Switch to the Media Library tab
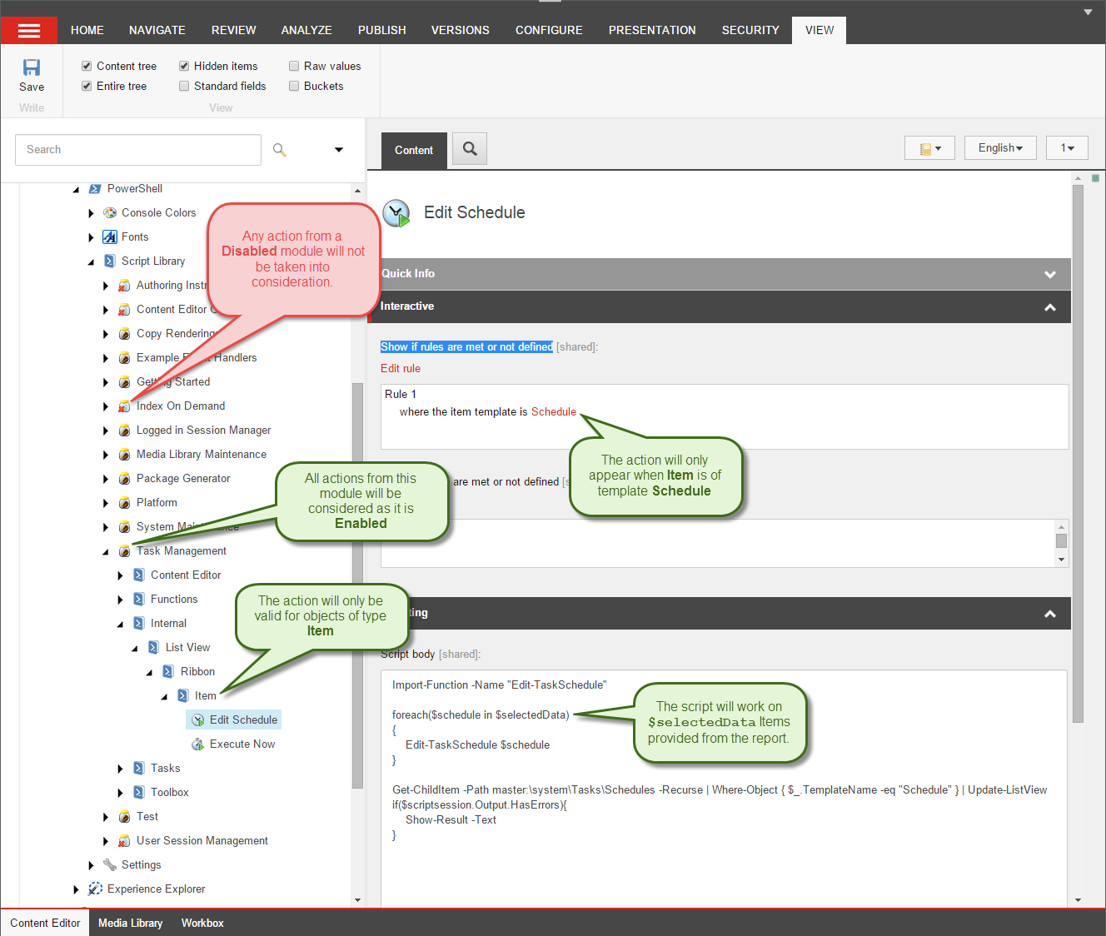The width and height of the screenshot is (1106, 936). [x=130, y=923]
